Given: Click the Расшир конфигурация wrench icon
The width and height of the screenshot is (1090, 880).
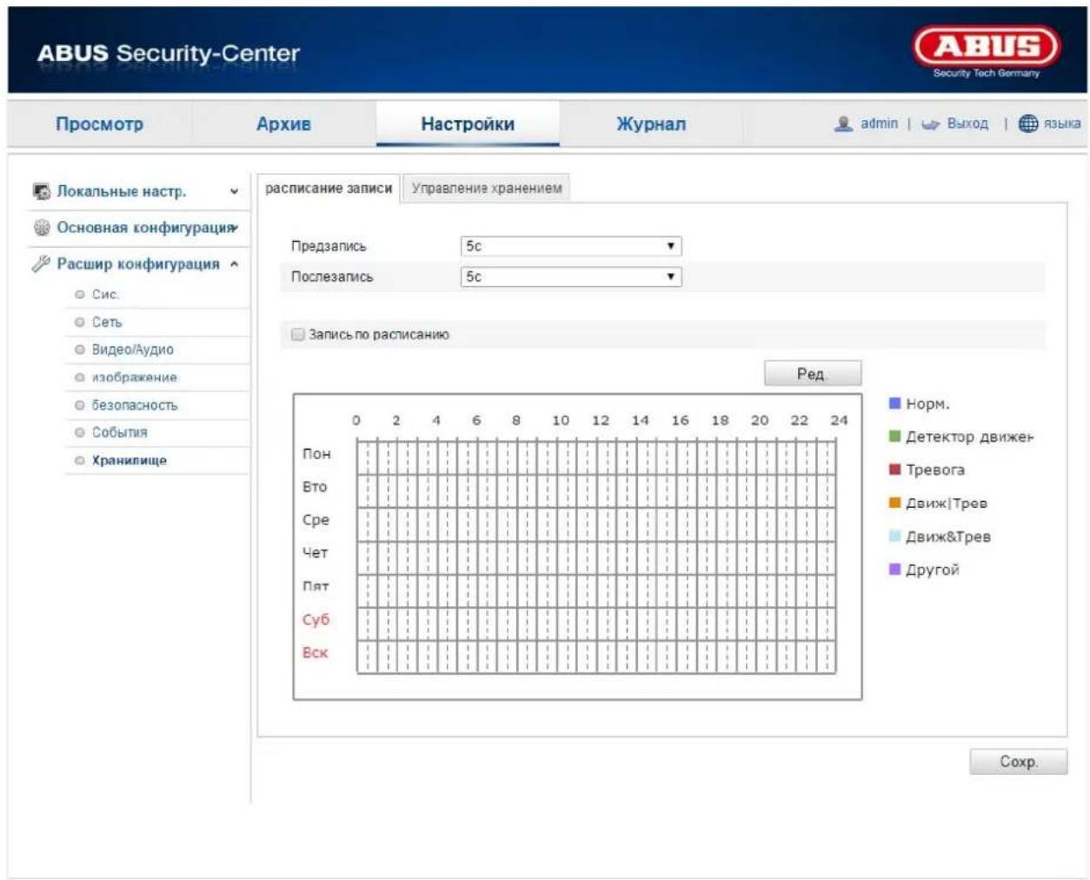Looking at the screenshot, I should coord(41,263).
